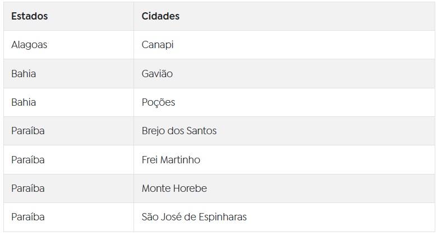Click the Poções city cell

tap(284, 102)
